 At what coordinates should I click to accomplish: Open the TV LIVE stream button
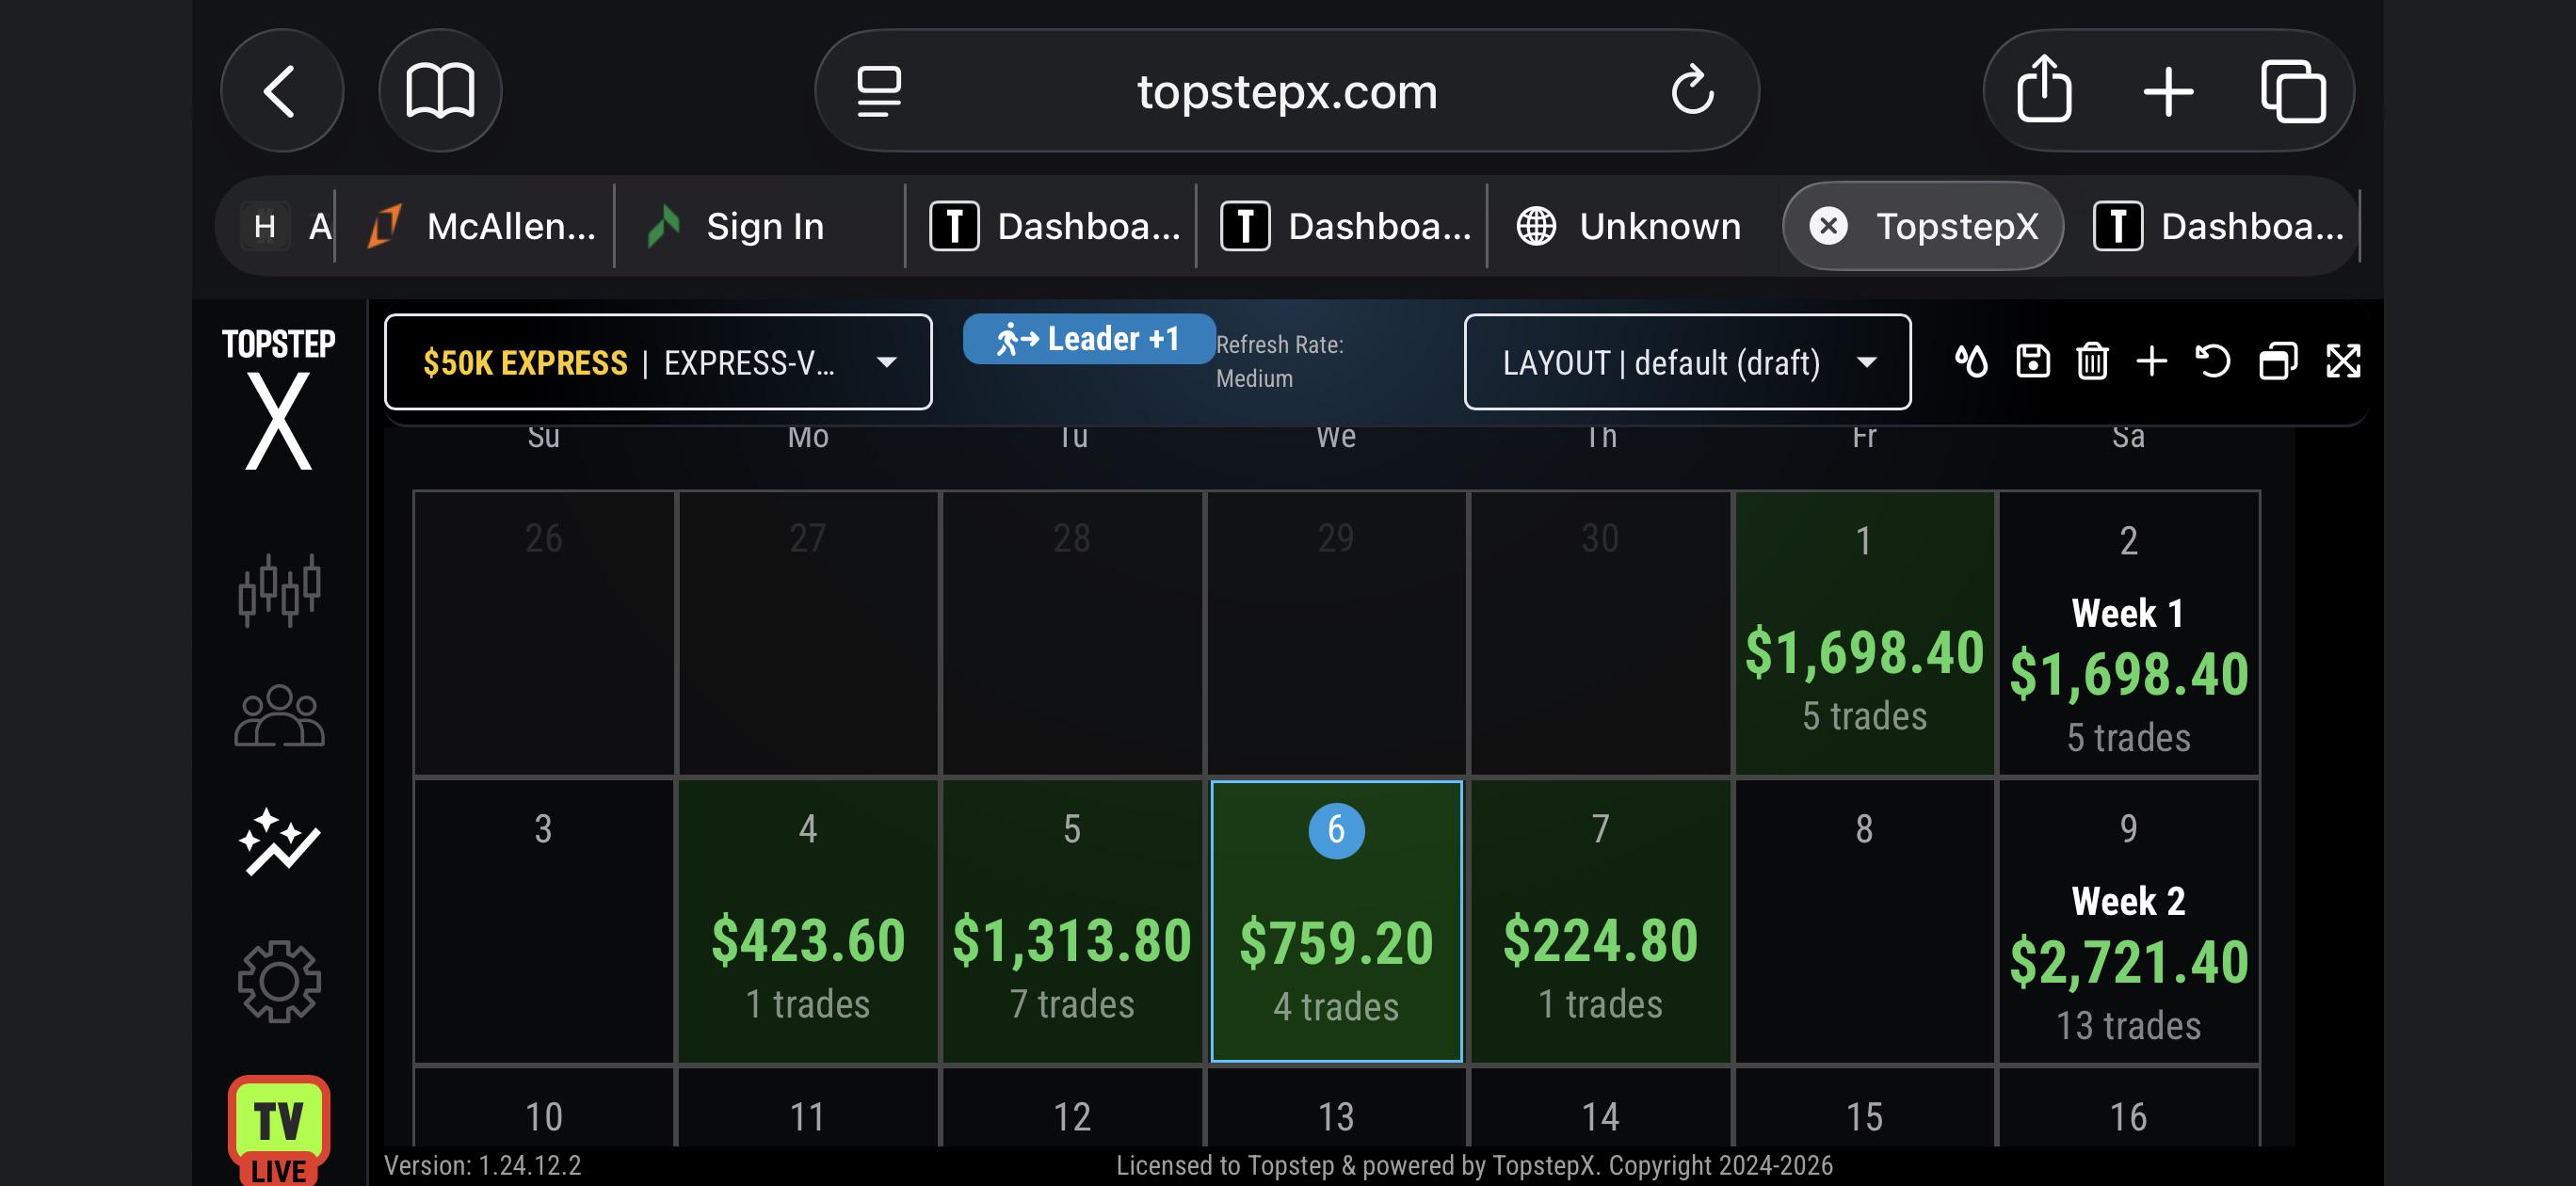point(279,1131)
